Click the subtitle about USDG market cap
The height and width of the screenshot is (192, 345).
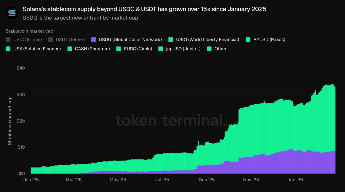point(80,18)
